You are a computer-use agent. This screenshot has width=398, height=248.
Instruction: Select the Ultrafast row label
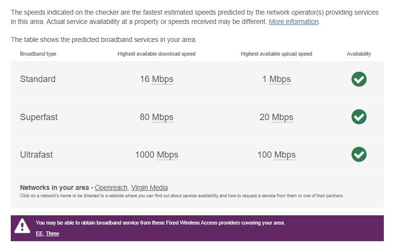[36, 155]
